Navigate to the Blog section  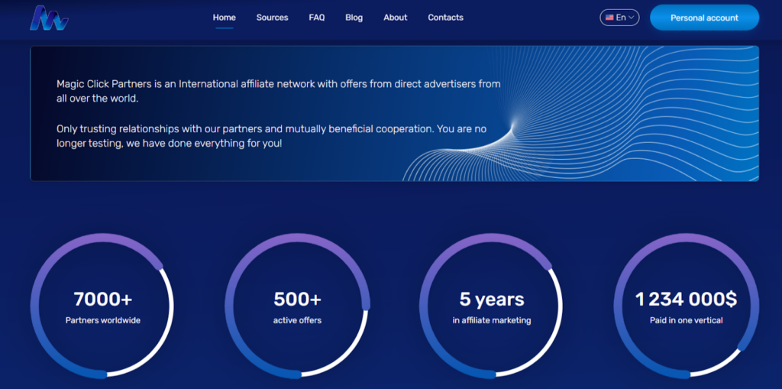[x=354, y=18]
